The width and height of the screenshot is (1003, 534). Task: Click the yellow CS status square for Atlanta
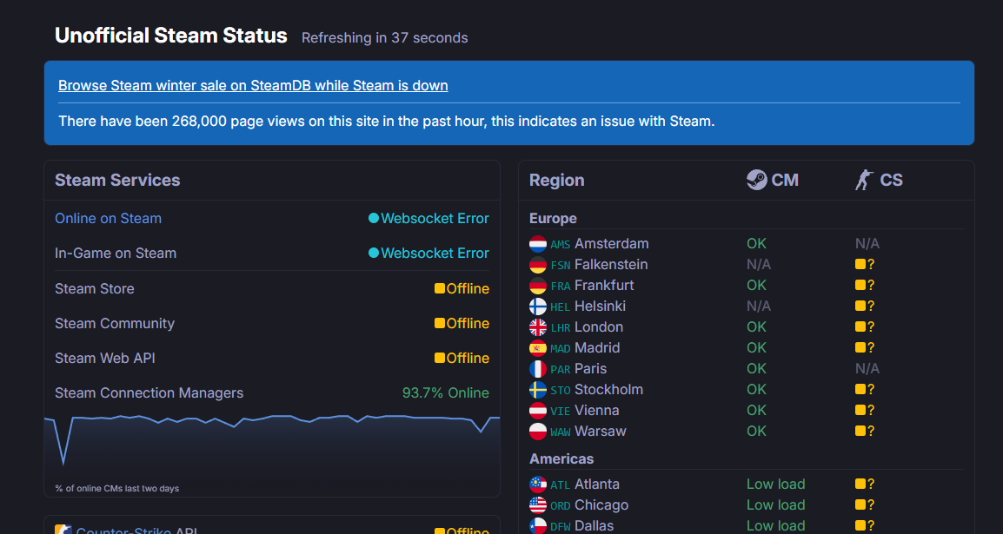tap(860, 485)
